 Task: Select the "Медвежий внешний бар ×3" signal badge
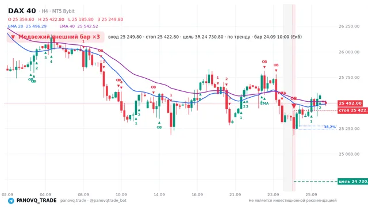point(55,37)
